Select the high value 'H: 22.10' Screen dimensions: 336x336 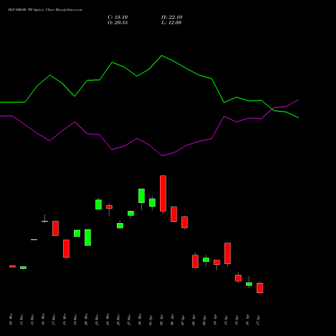tap(171, 17)
